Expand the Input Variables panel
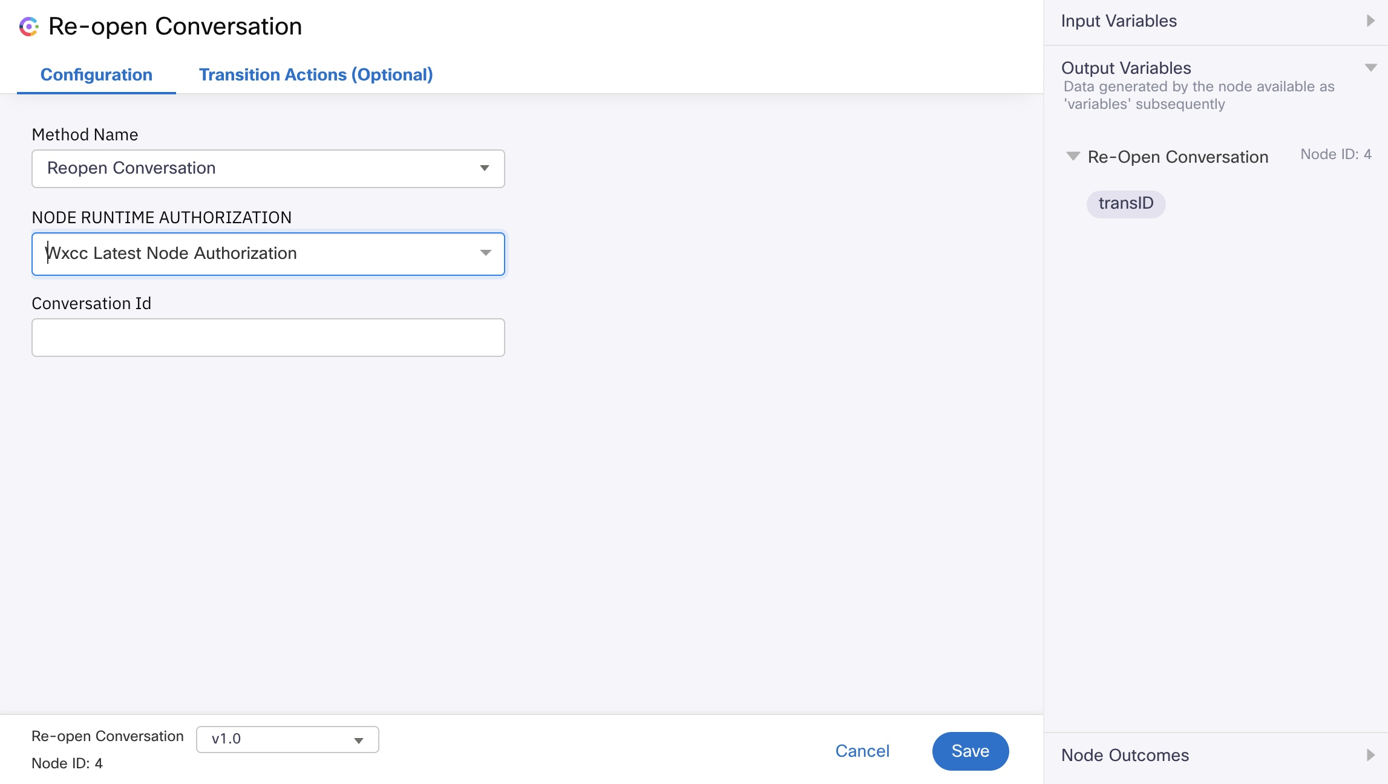Viewport: 1388px width, 784px height. point(1119,21)
